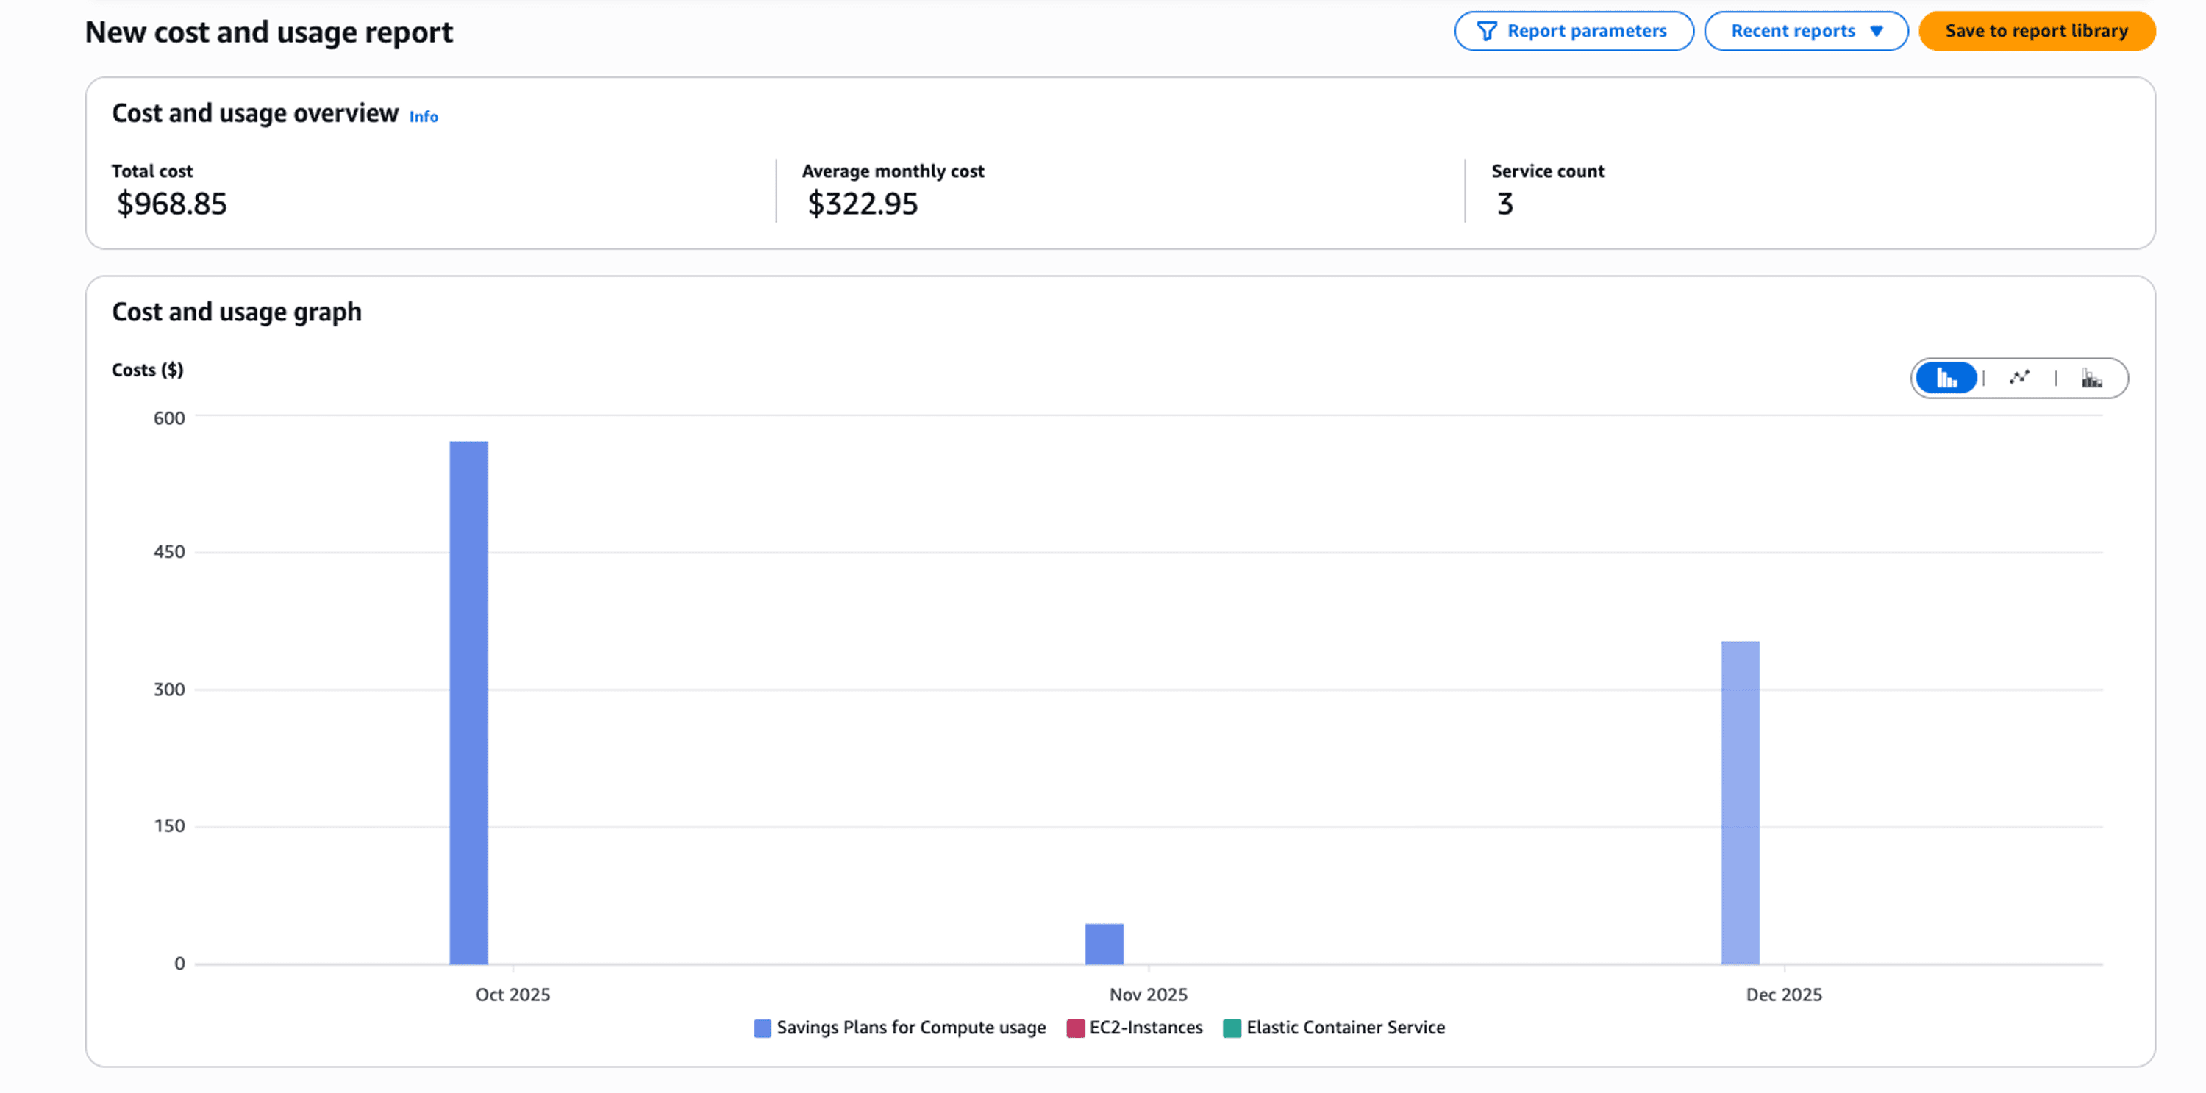Image resolution: width=2206 pixels, height=1093 pixels.
Task: Select the Dec 2025 cost bar
Action: [1740, 802]
